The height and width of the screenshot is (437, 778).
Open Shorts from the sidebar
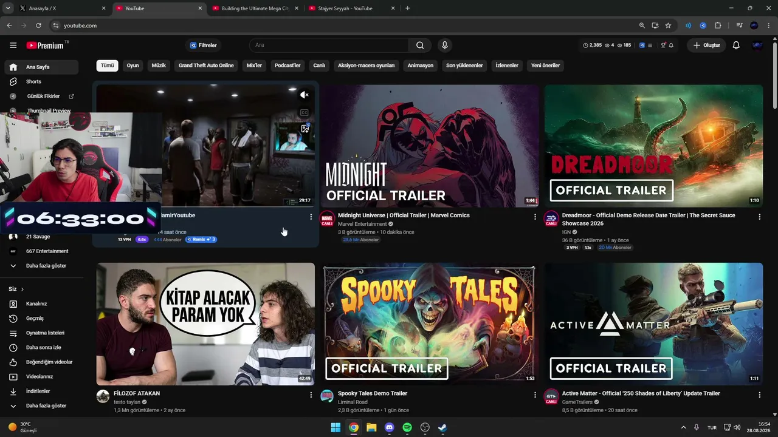[x=41, y=81]
